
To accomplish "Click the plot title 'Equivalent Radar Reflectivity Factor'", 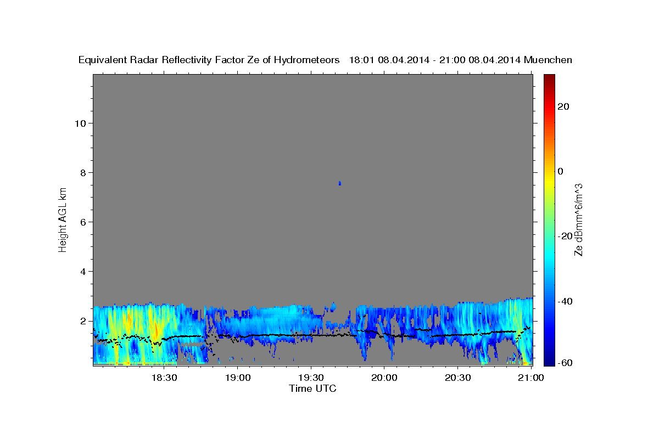I will [x=209, y=60].
